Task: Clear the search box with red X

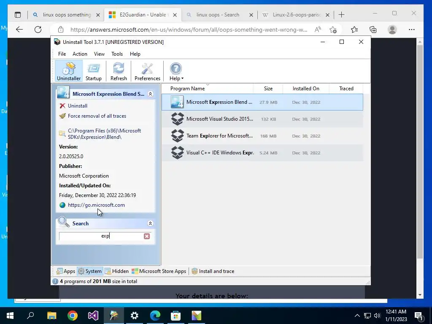Action: (x=147, y=236)
